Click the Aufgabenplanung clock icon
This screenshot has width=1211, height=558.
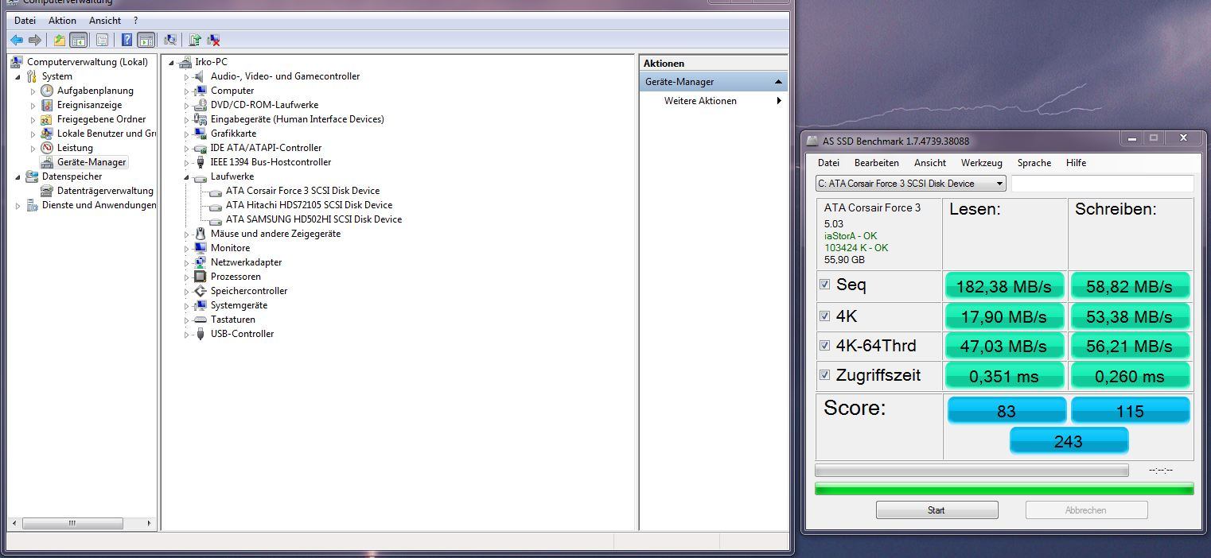tap(47, 91)
